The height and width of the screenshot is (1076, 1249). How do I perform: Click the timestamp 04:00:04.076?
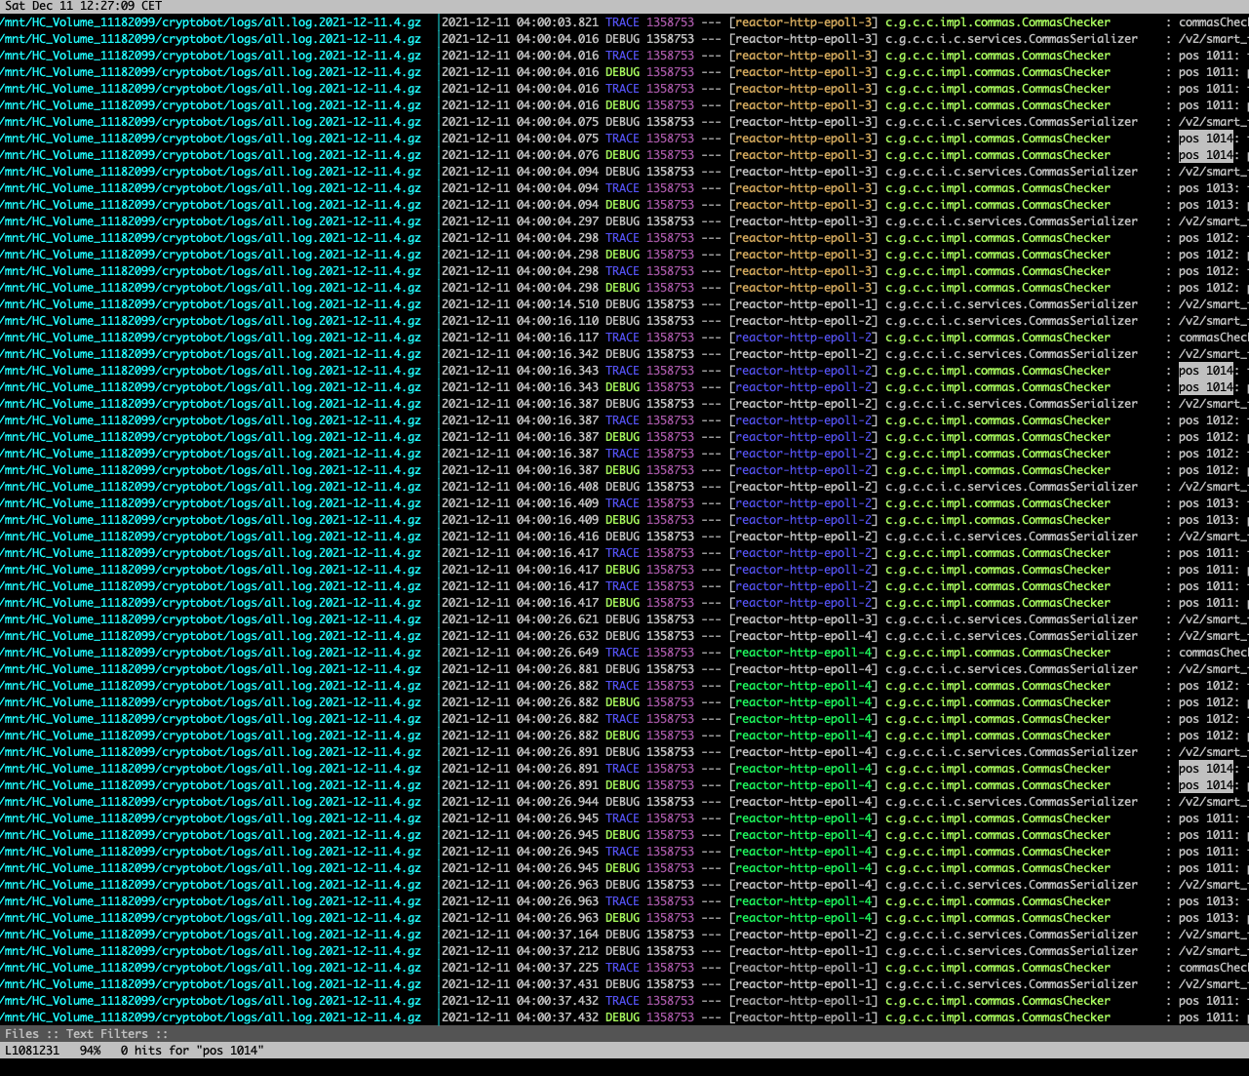click(x=558, y=155)
